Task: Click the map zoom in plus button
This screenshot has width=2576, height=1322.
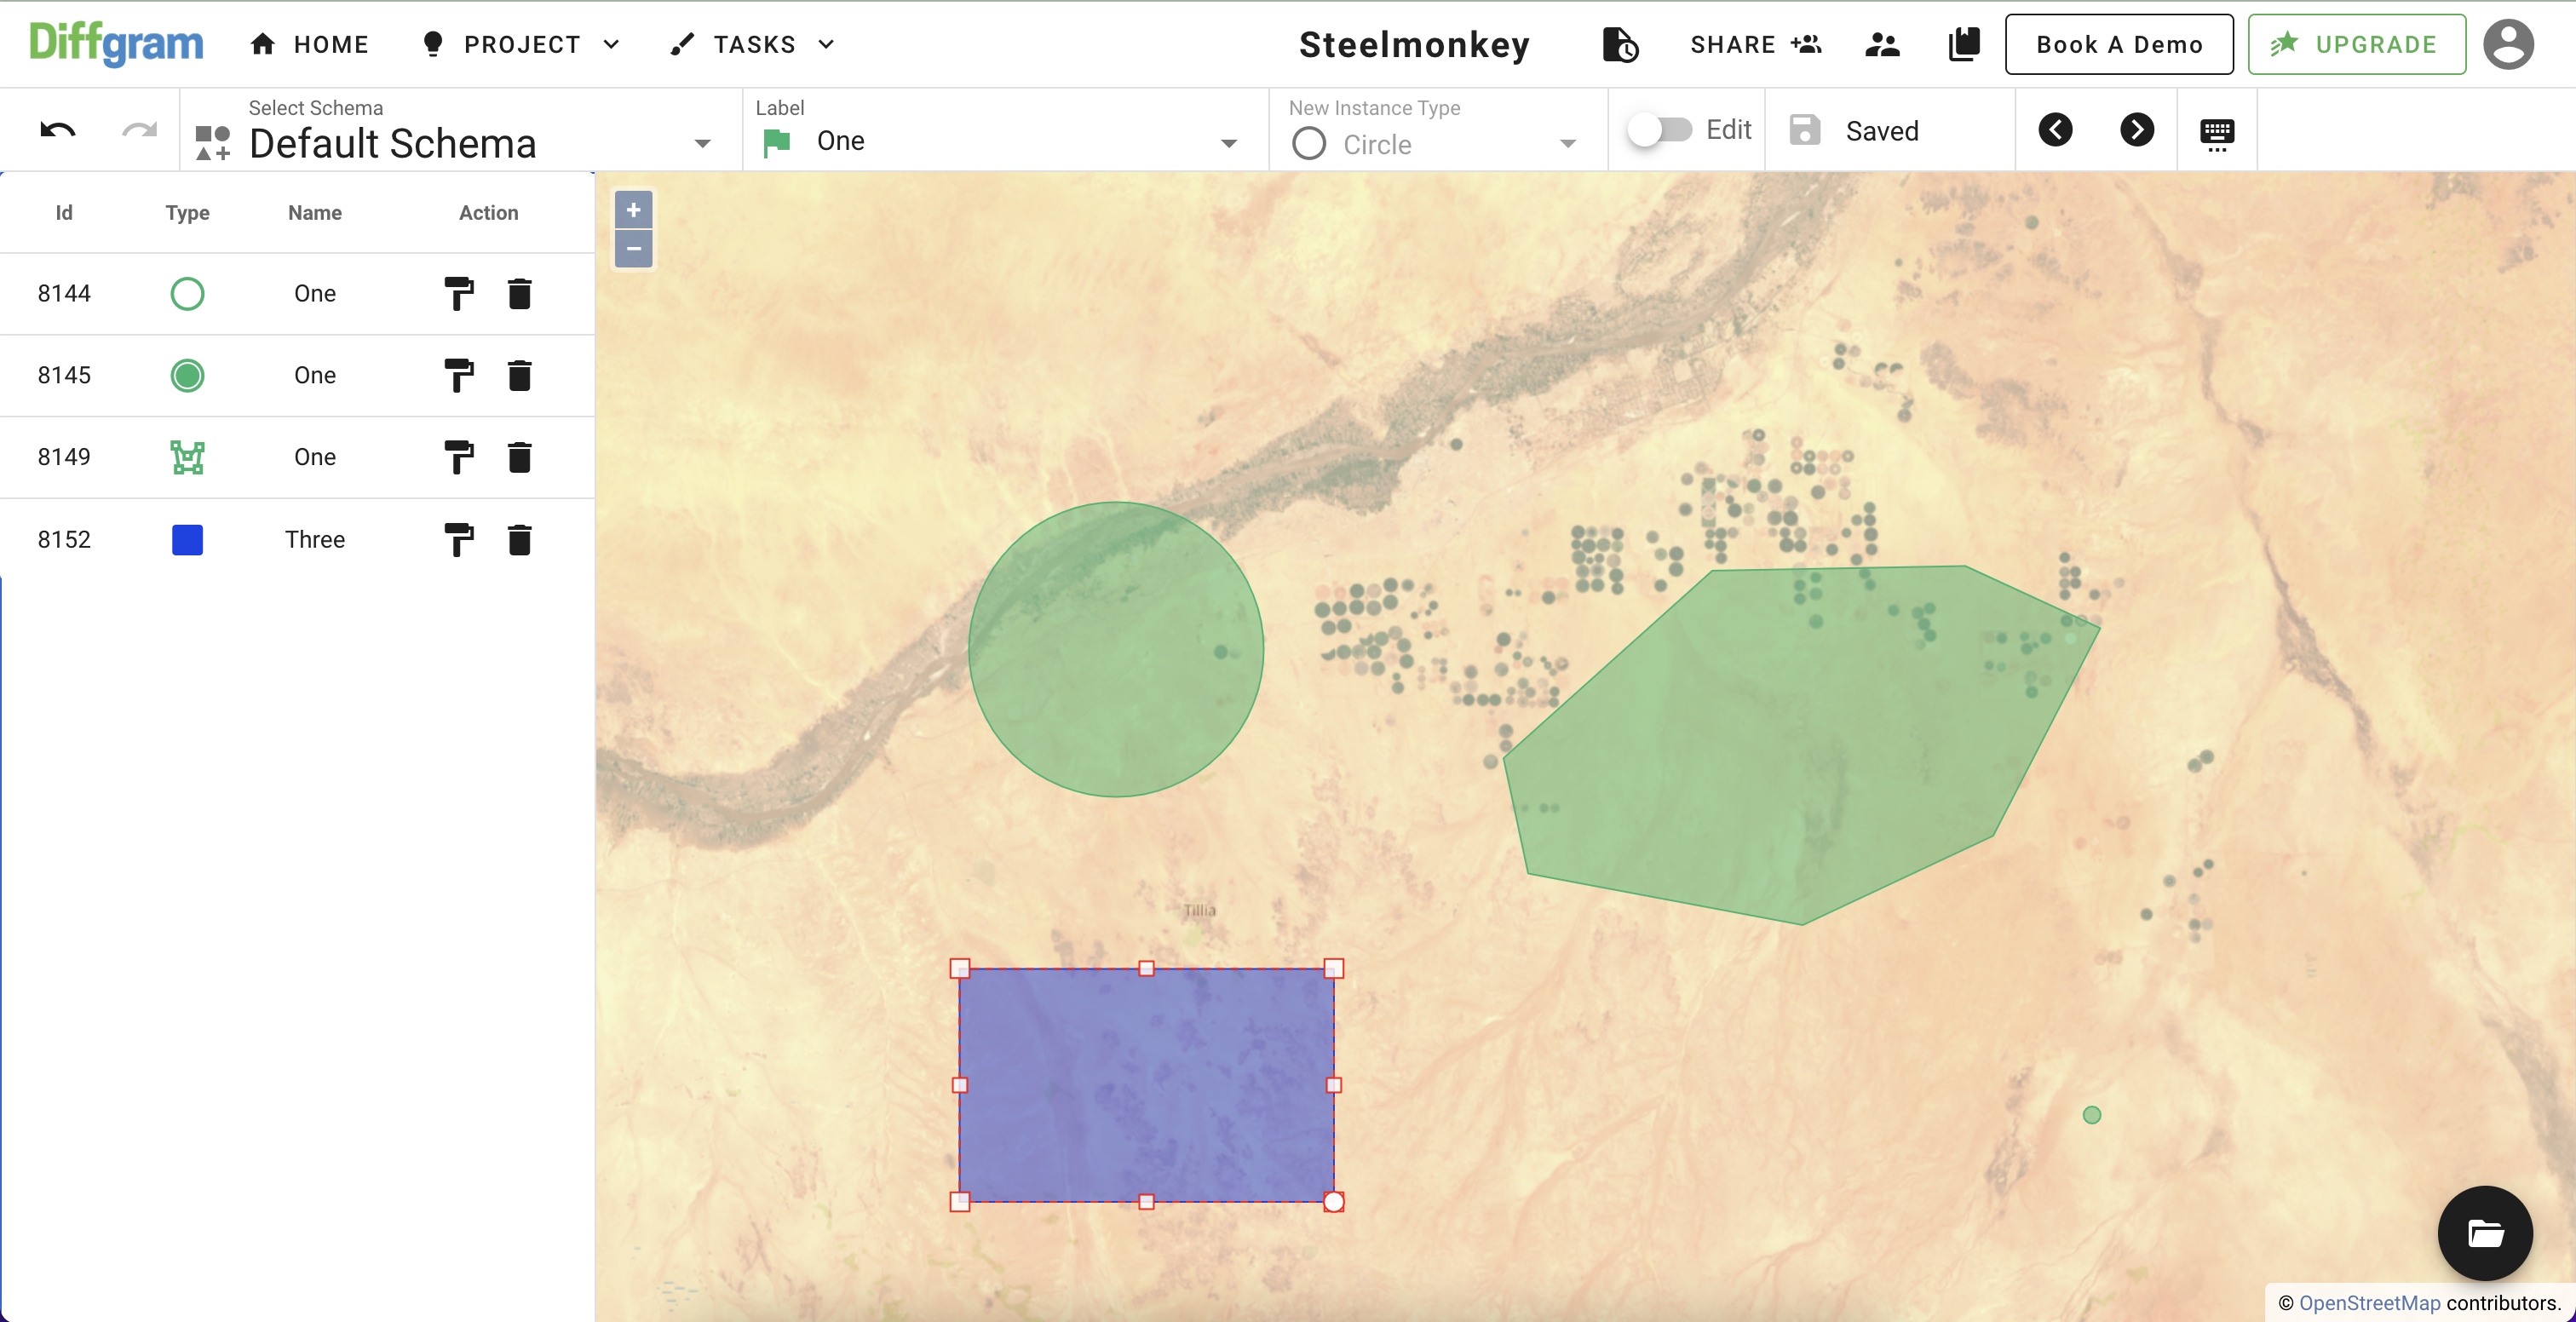Action: click(x=633, y=210)
